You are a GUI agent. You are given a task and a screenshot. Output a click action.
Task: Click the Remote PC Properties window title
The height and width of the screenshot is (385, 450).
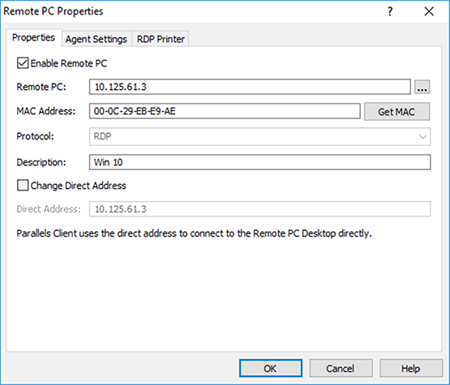pos(53,11)
